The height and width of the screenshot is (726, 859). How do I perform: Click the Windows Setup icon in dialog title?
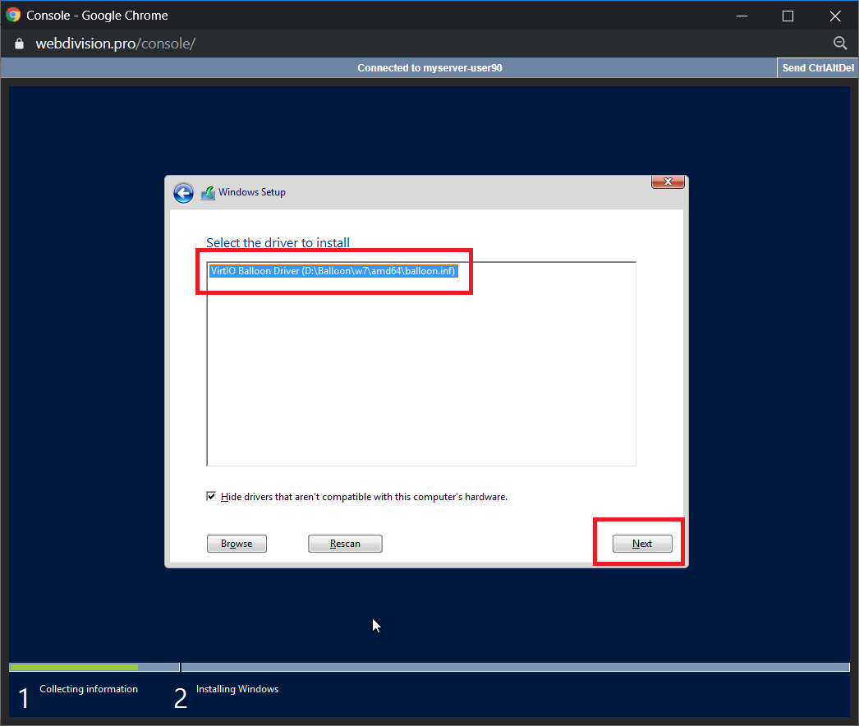coord(208,193)
